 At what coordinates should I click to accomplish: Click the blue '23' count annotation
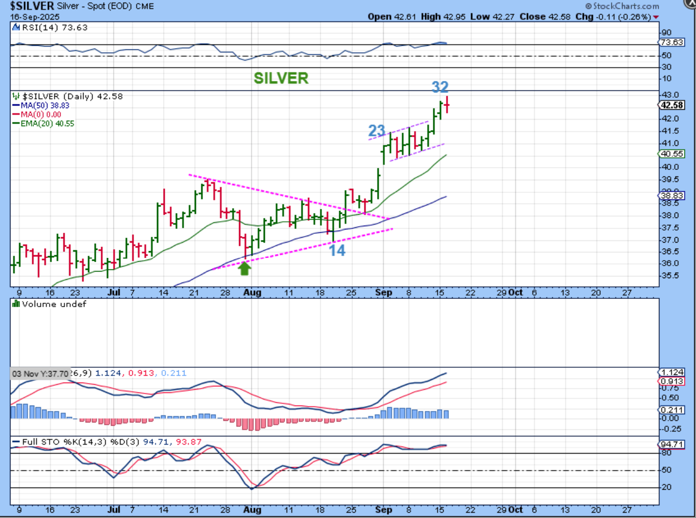[x=376, y=131]
